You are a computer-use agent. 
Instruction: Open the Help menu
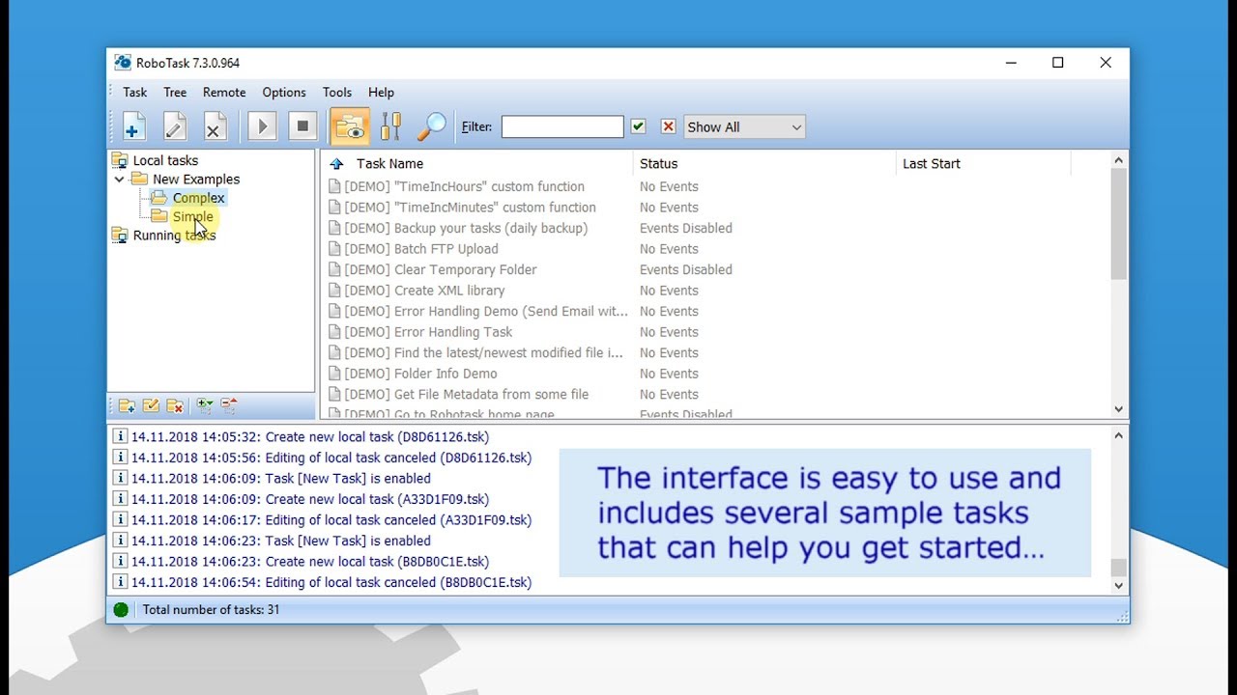pyautogui.click(x=381, y=93)
